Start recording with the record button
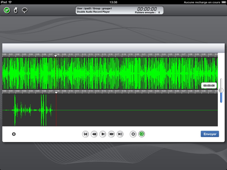Viewport: 227px width, 170px height. coord(133,134)
